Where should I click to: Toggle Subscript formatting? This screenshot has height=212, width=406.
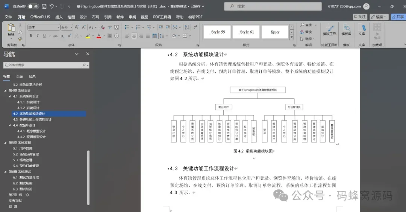click(x=63, y=36)
